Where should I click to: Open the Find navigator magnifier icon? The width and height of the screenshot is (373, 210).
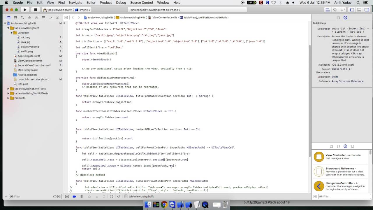click(22, 17)
